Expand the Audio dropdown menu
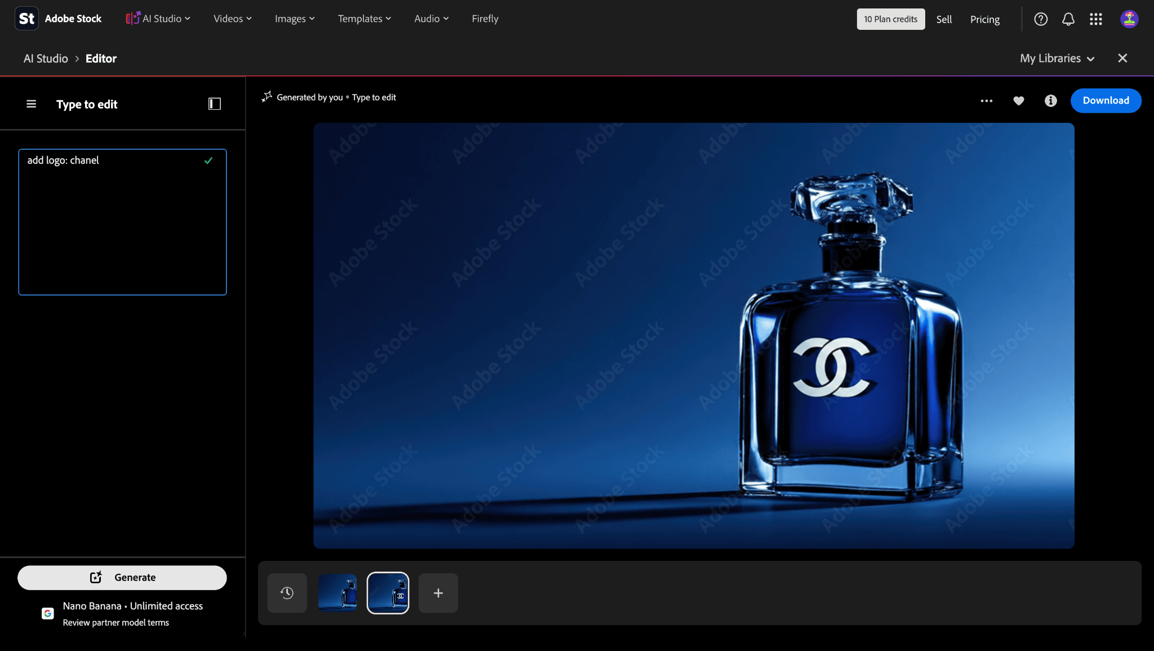The height and width of the screenshot is (651, 1154). pos(432,19)
